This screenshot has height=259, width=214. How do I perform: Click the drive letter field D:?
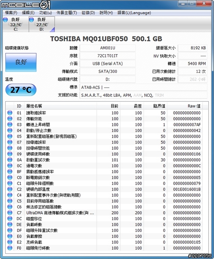[x=108, y=79]
